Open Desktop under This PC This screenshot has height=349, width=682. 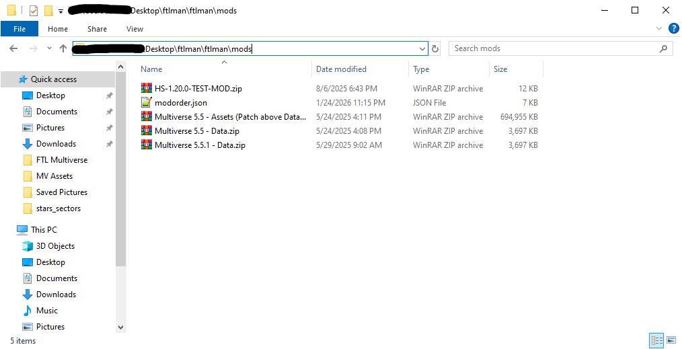click(44, 262)
